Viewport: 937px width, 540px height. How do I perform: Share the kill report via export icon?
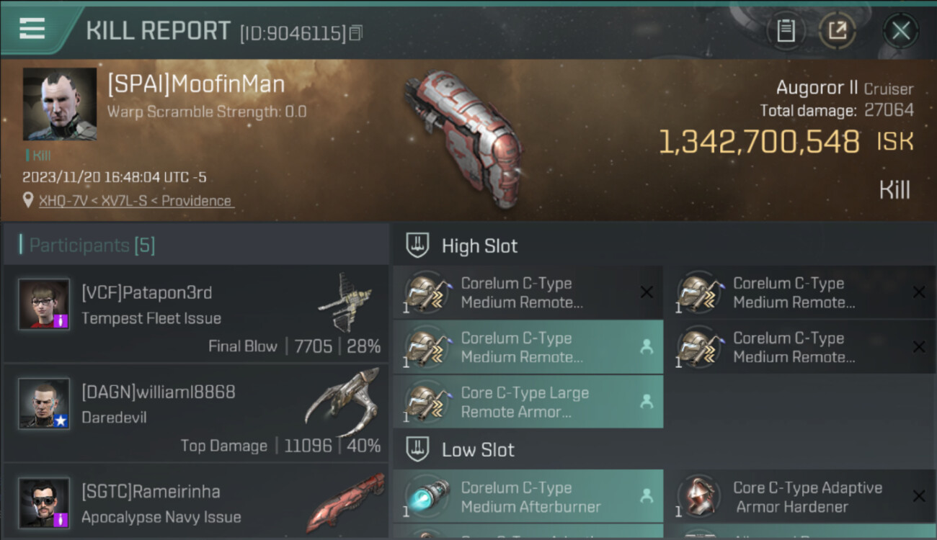click(x=837, y=31)
